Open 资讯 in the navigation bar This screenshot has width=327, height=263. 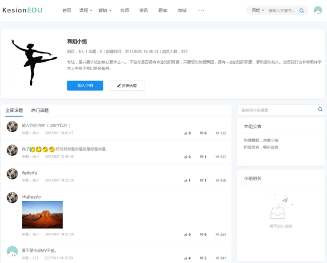point(143,11)
